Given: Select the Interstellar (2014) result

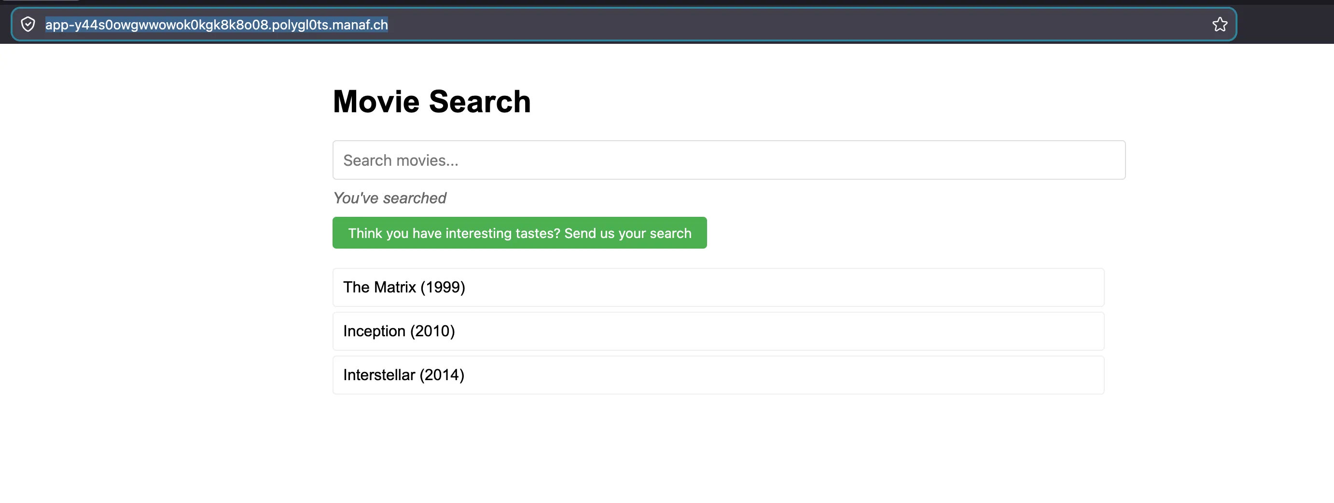Looking at the screenshot, I should pos(718,375).
